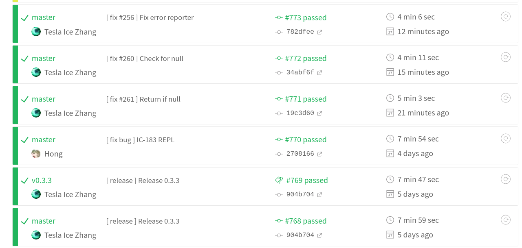
Task: Click Hong's avatar on the #770 row
Action: point(36,153)
